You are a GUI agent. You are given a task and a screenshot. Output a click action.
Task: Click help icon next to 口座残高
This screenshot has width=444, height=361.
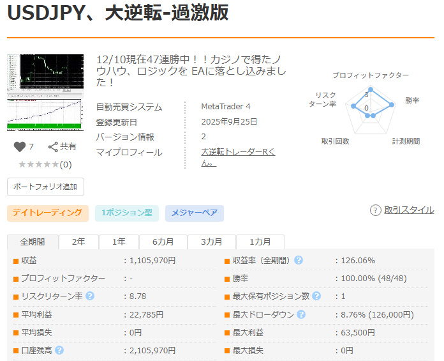click(59, 350)
